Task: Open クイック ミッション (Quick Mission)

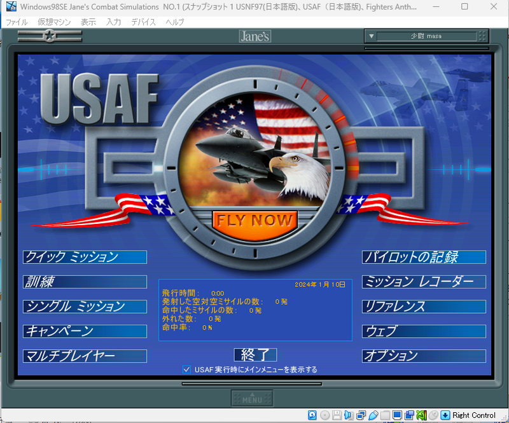Action: (85, 257)
